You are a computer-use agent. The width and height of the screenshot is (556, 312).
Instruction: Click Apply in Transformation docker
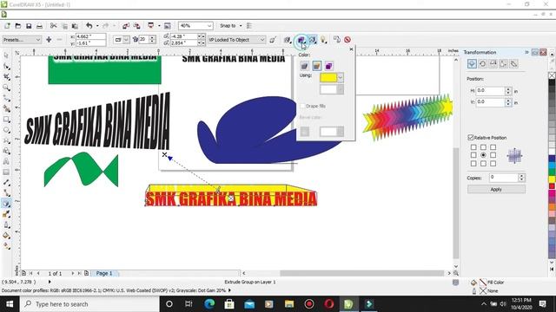click(496, 189)
